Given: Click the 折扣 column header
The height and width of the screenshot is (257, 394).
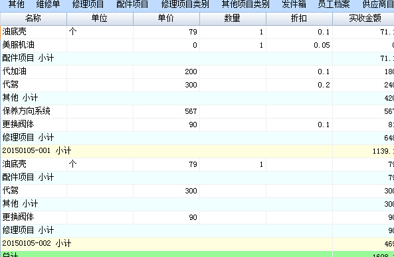Looking at the screenshot, I should tap(299, 19).
